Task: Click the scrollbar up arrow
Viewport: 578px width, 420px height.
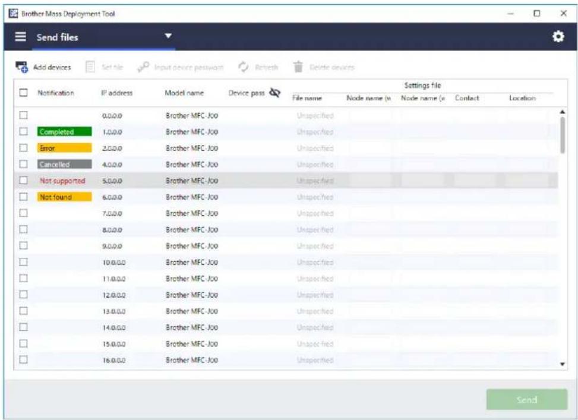Action: coord(562,112)
